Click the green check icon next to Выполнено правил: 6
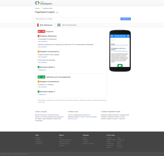 (x=38, y=67)
